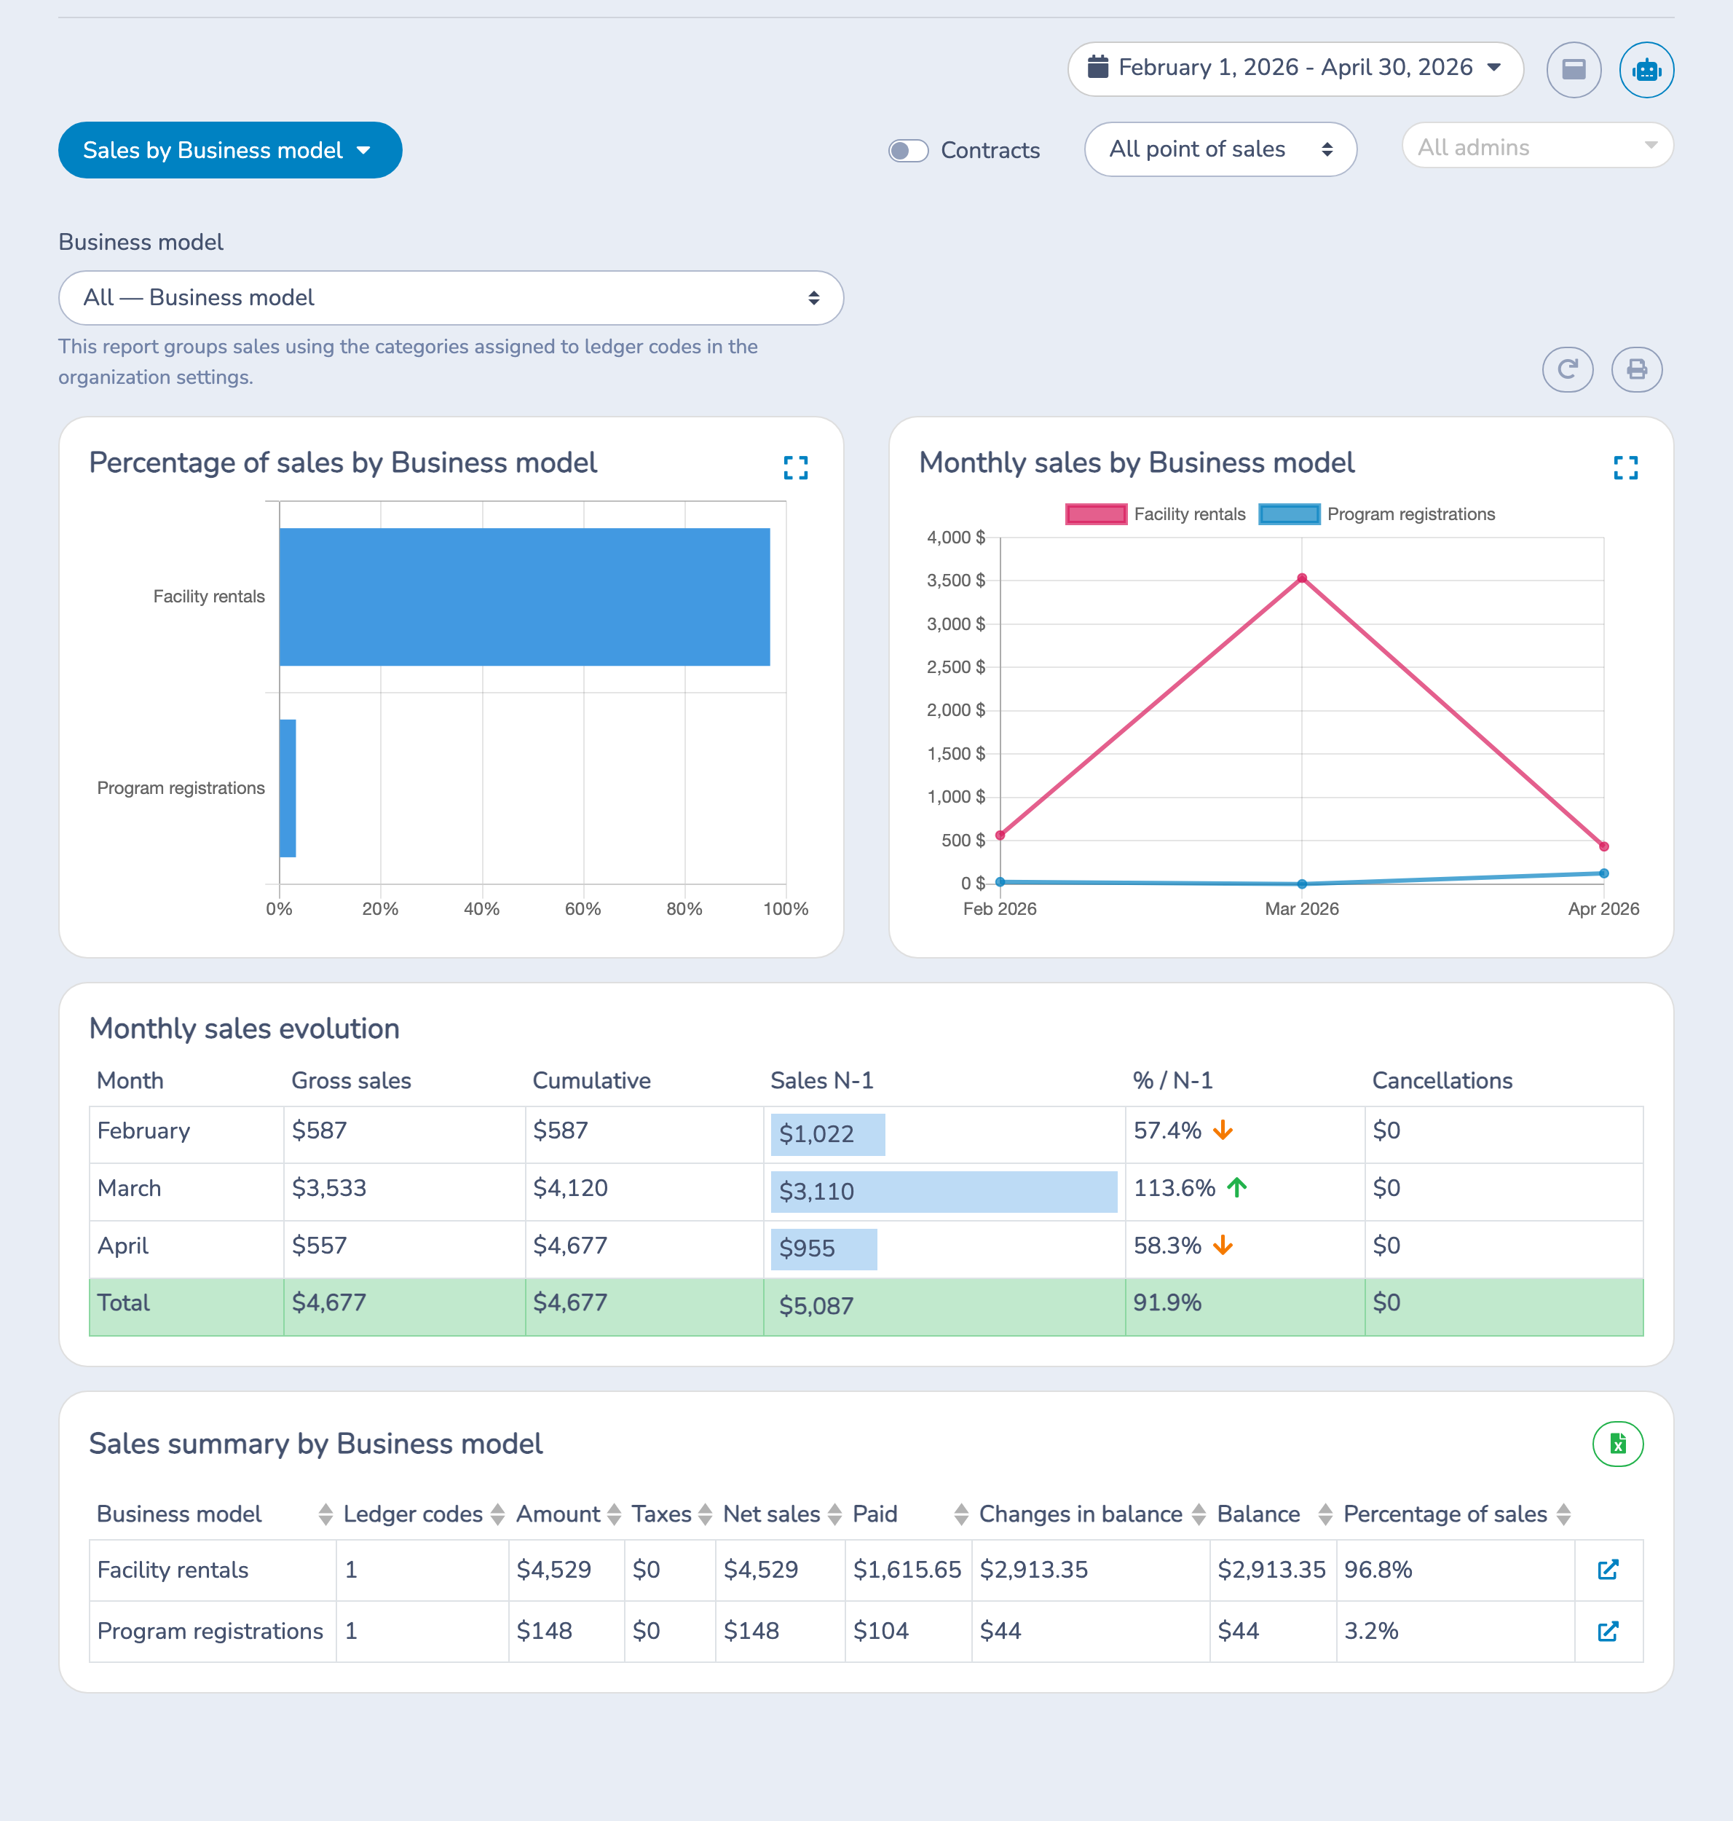Click Feb 2026 Facility rentals data point
Screen dimensions: 1733x1821
pyautogui.click(x=1000, y=835)
